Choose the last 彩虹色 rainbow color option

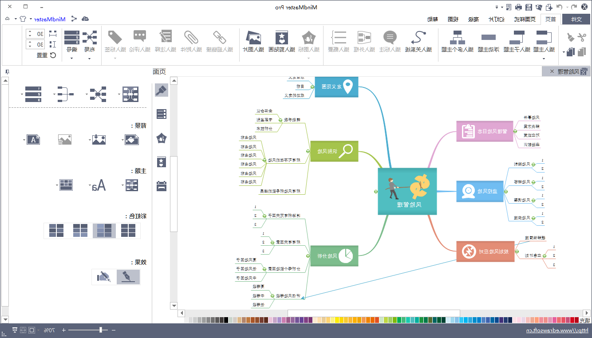tap(56, 231)
